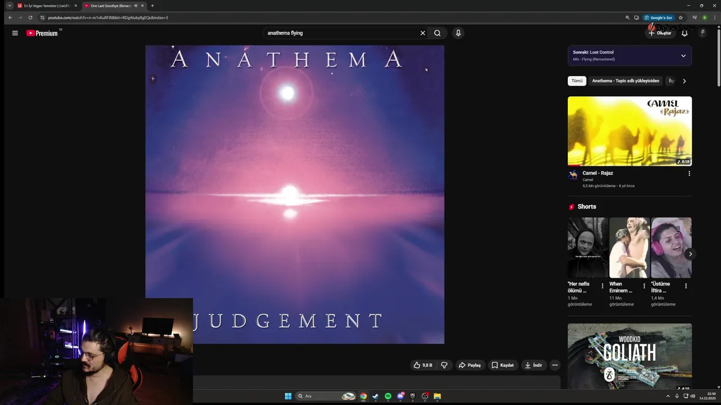Viewport: 721px width, 405px height.
Task: Open options for 'Üstüme İftira' Short
Action: 686,286
